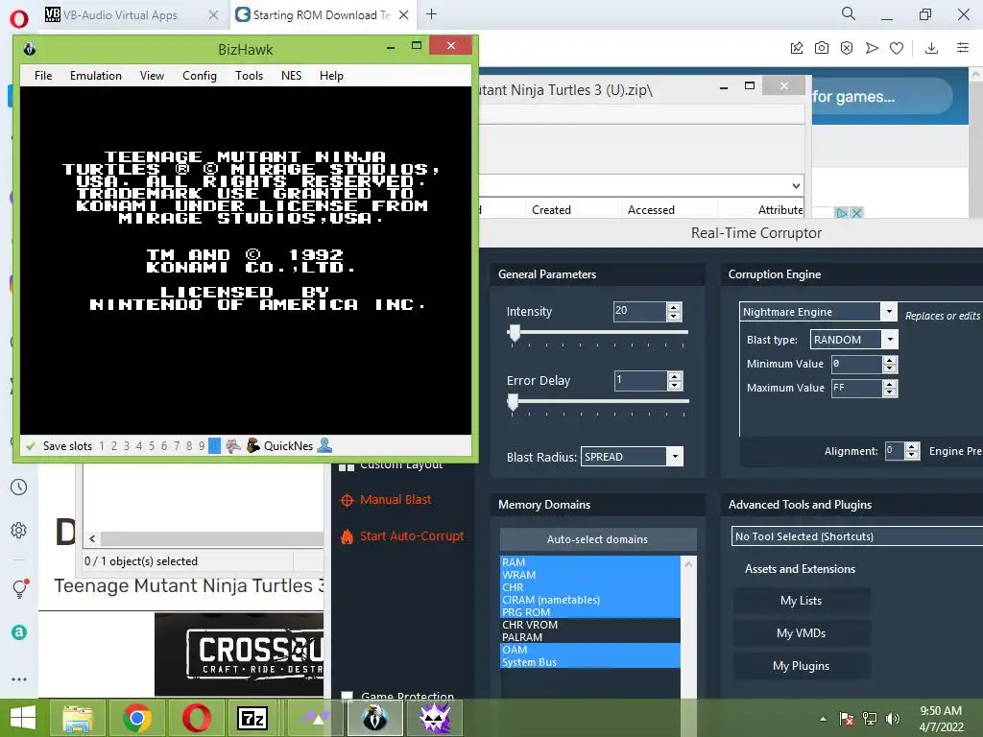
Task: Click the Created column header in 7-Zip
Action: 551,210
